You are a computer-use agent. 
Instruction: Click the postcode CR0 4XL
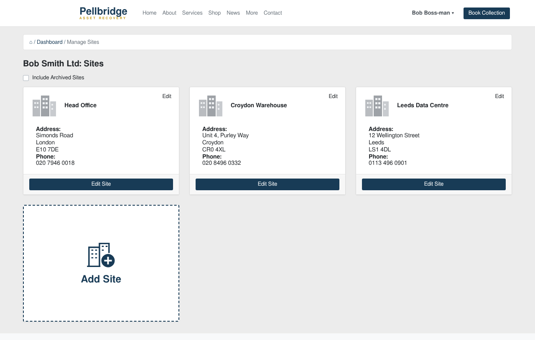(x=214, y=149)
